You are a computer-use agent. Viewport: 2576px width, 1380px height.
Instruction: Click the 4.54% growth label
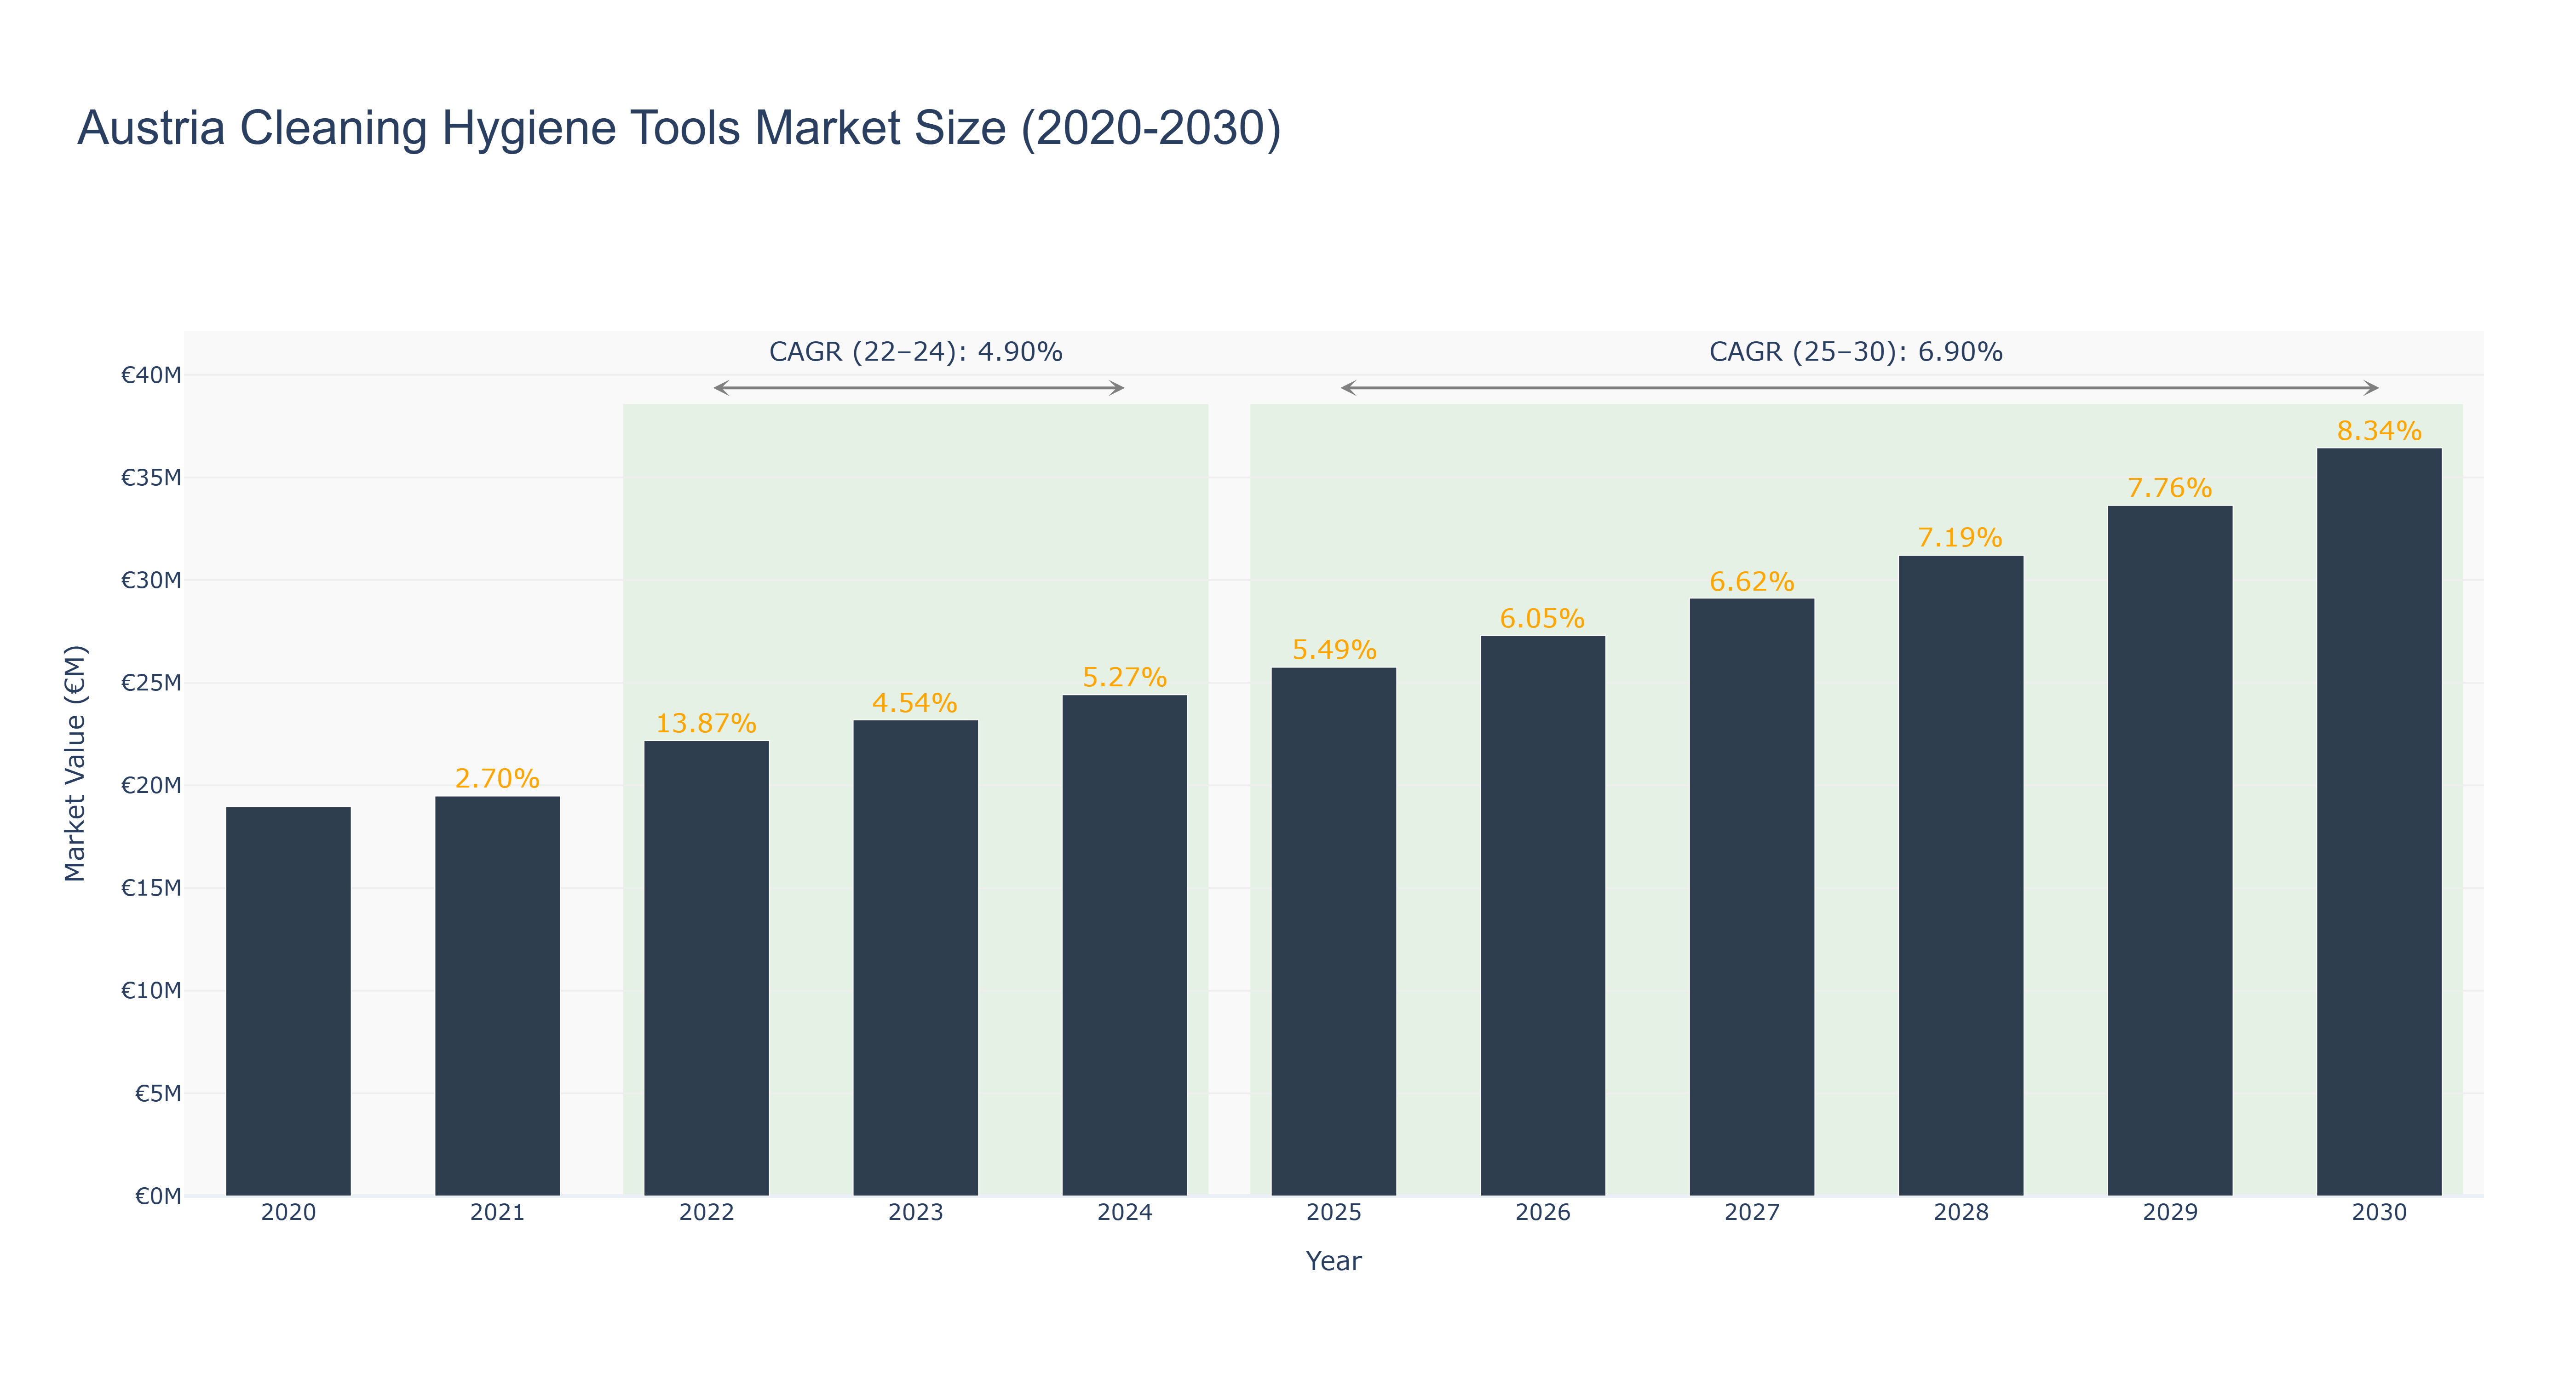[x=915, y=703]
